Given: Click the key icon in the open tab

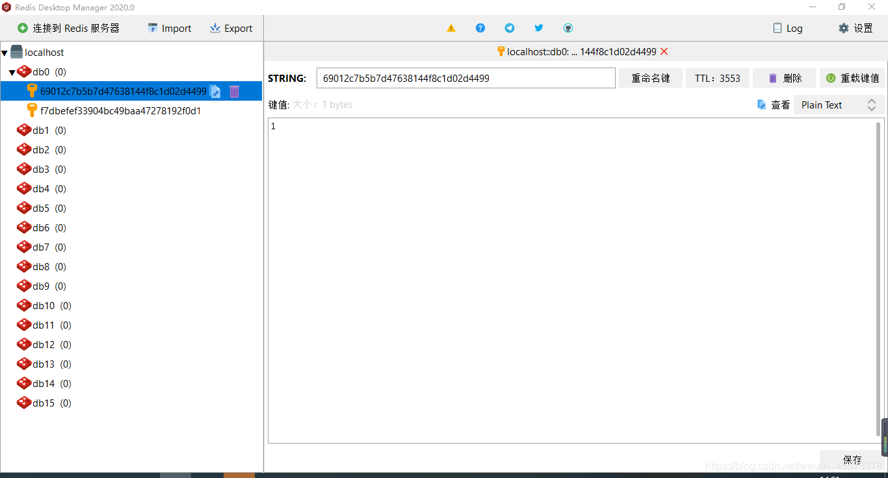Looking at the screenshot, I should tap(501, 51).
